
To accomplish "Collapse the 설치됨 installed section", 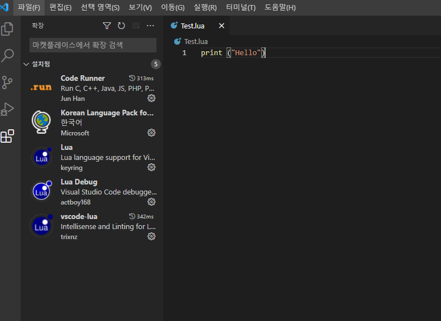I will 26,64.
